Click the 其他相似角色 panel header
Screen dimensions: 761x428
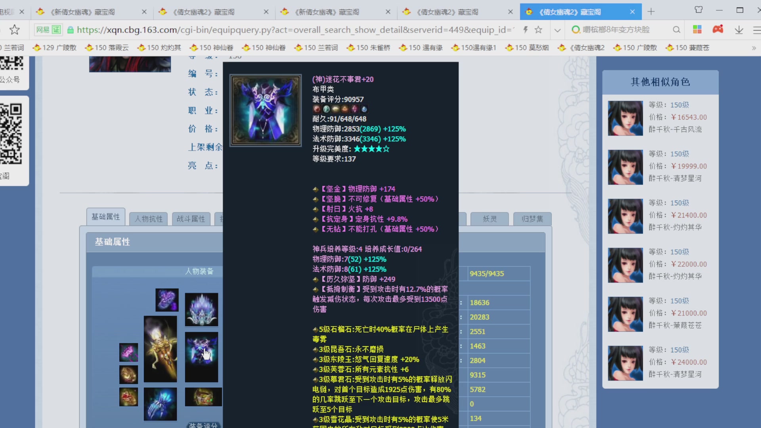click(x=660, y=82)
